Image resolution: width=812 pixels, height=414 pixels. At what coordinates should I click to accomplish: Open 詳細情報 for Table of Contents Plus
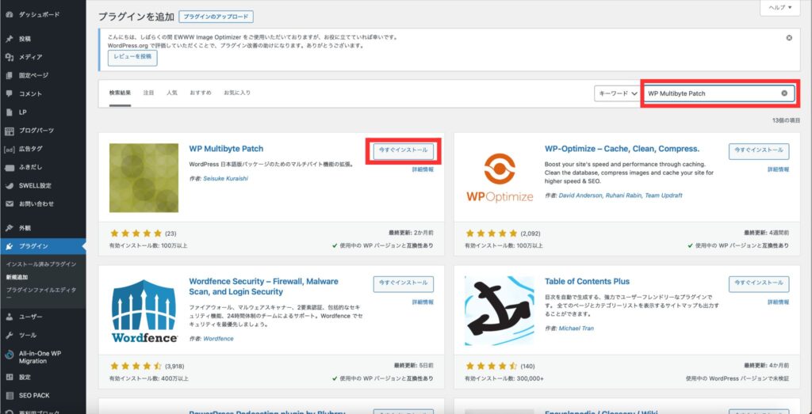click(779, 302)
